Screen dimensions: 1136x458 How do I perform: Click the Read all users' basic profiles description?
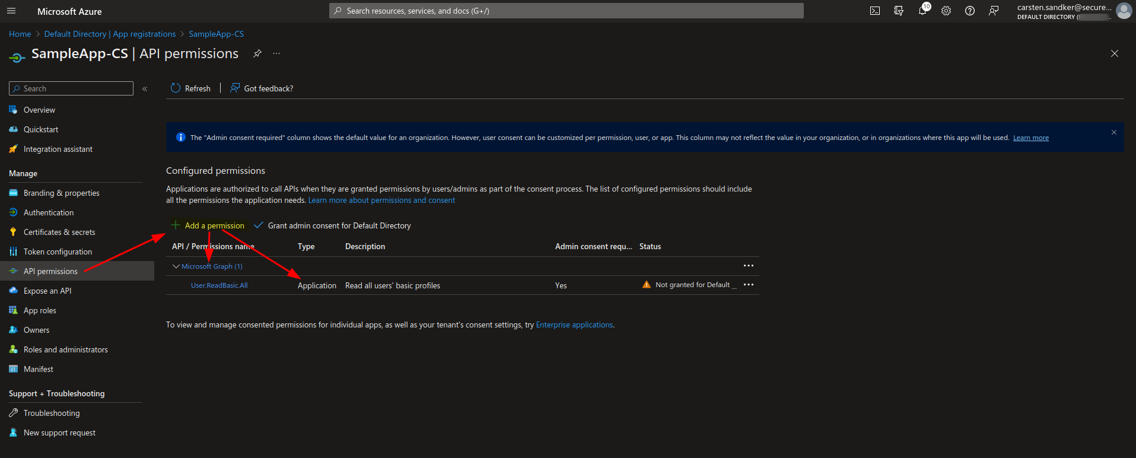click(x=393, y=285)
